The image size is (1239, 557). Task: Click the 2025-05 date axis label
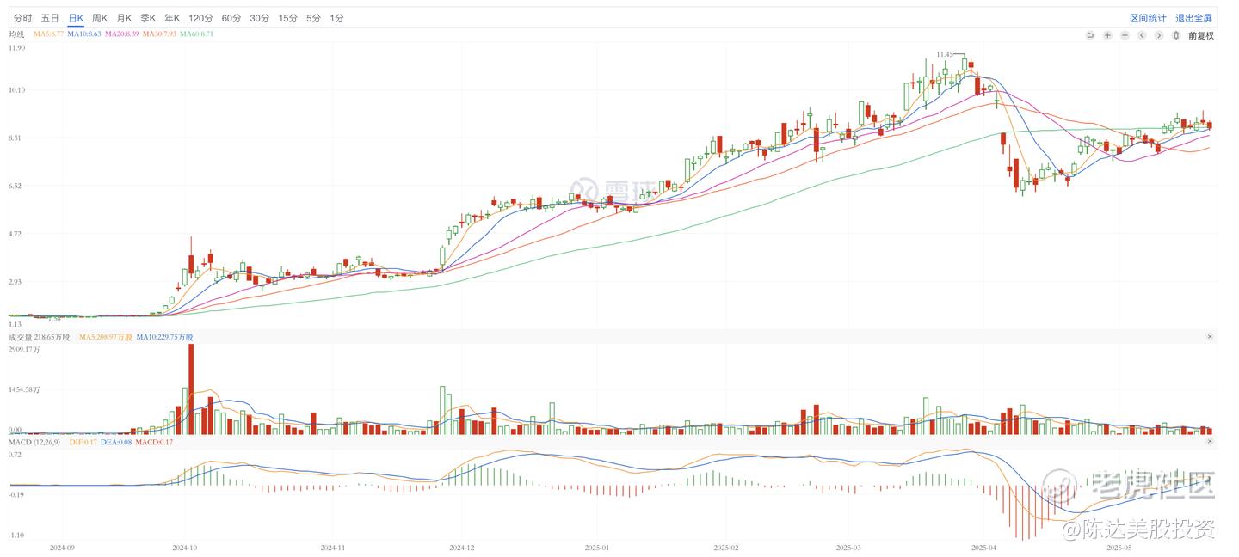click(x=1118, y=547)
